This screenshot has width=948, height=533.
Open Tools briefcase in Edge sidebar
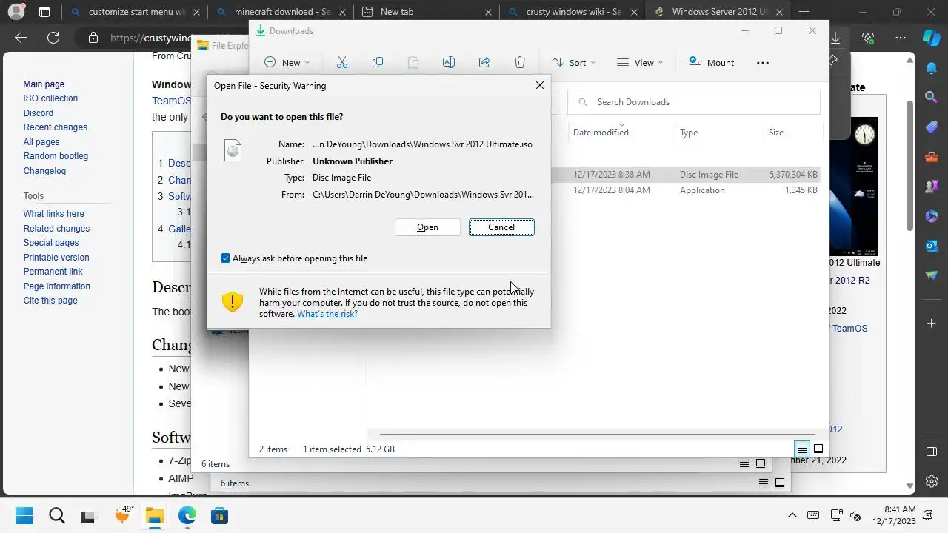[x=932, y=157]
